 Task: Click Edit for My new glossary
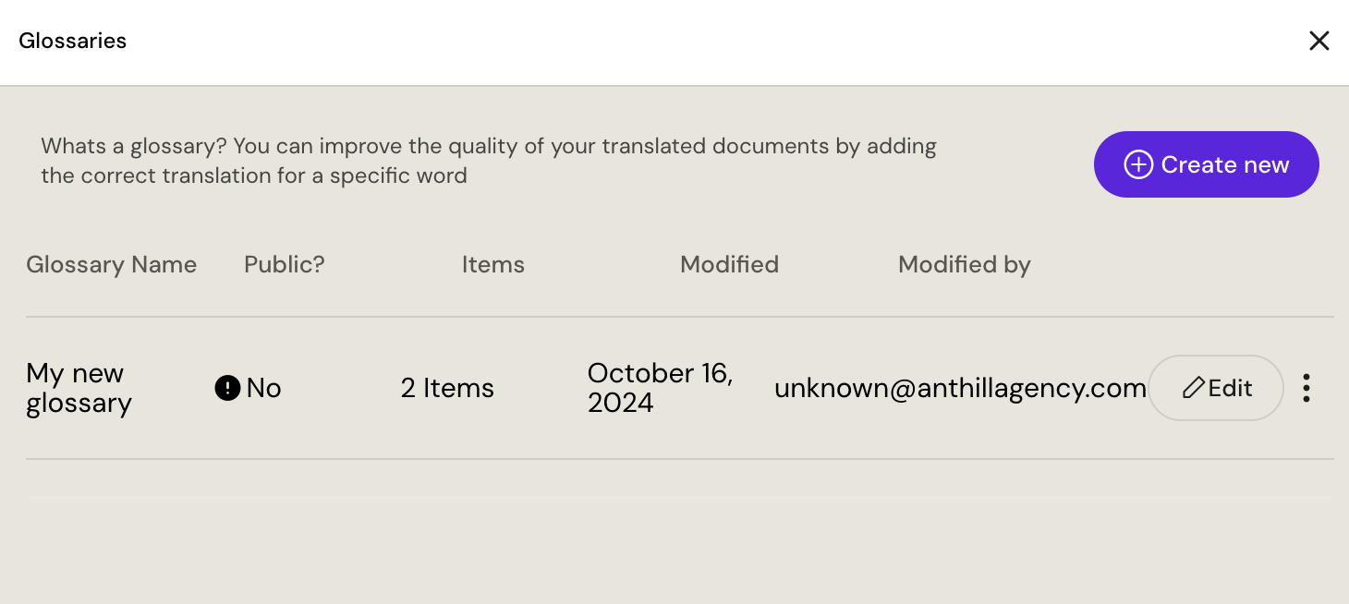click(1216, 388)
